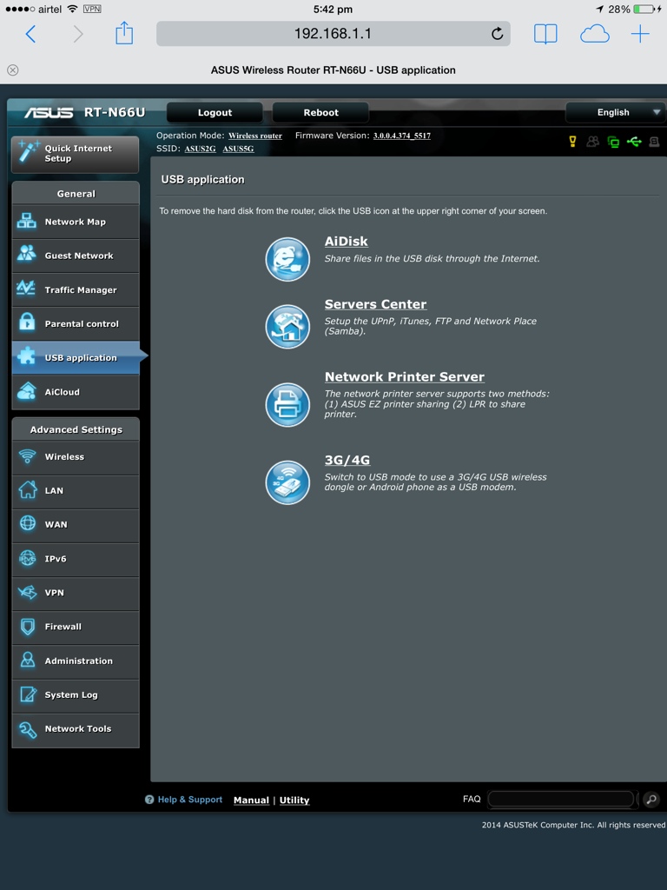
Task: Open Safari bookmarks book icon
Action: click(x=545, y=34)
